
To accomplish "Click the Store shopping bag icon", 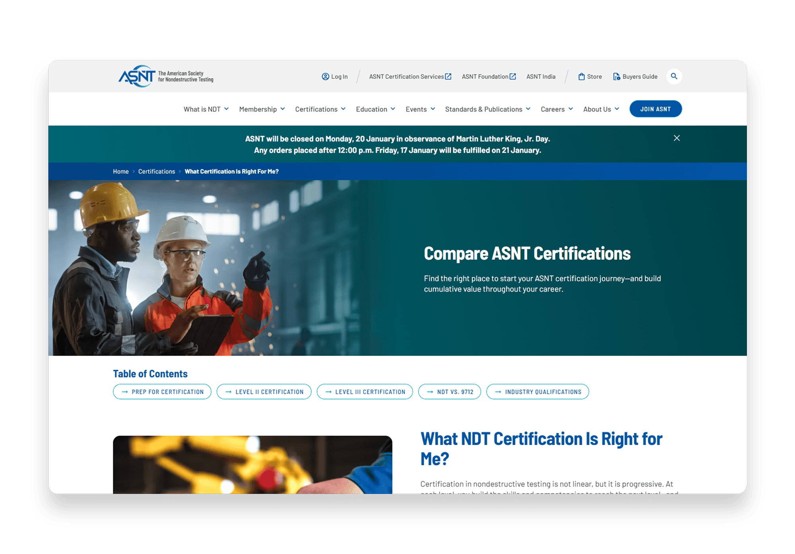I will click(x=582, y=77).
